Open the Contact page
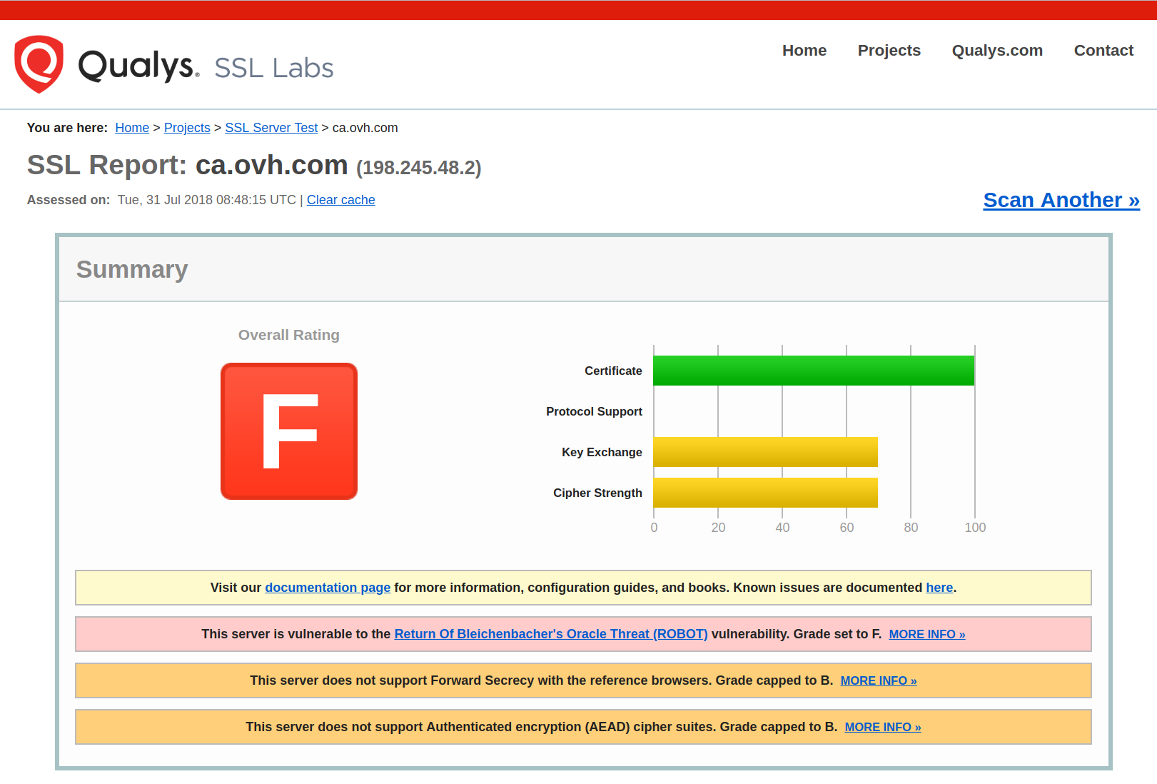The width and height of the screenshot is (1157, 784). [x=1103, y=51]
